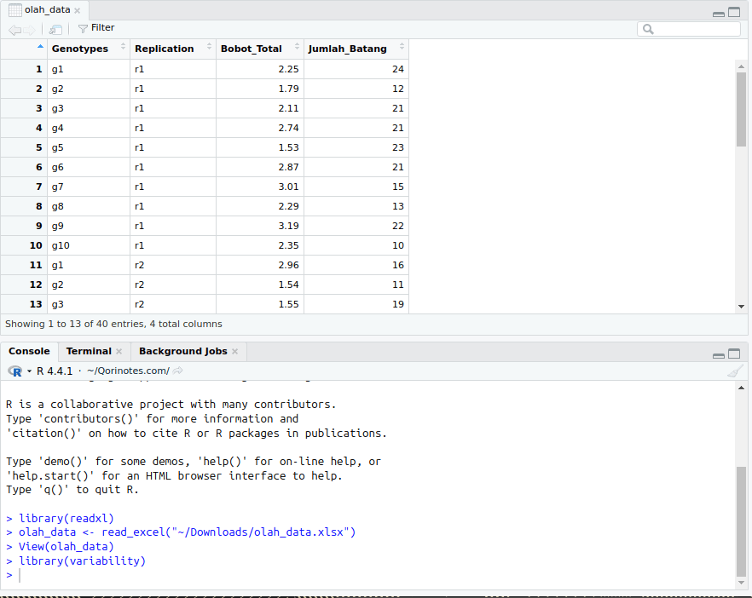Toggle the Filter button in data viewer
This screenshot has width=752, height=598.
[95, 28]
